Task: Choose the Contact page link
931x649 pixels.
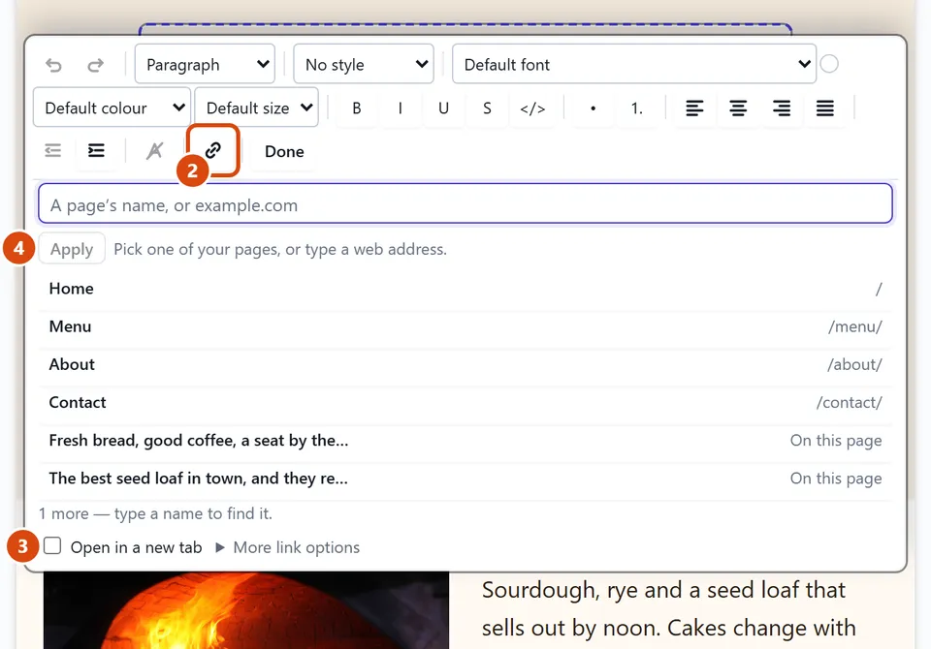Action: pos(465,402)
